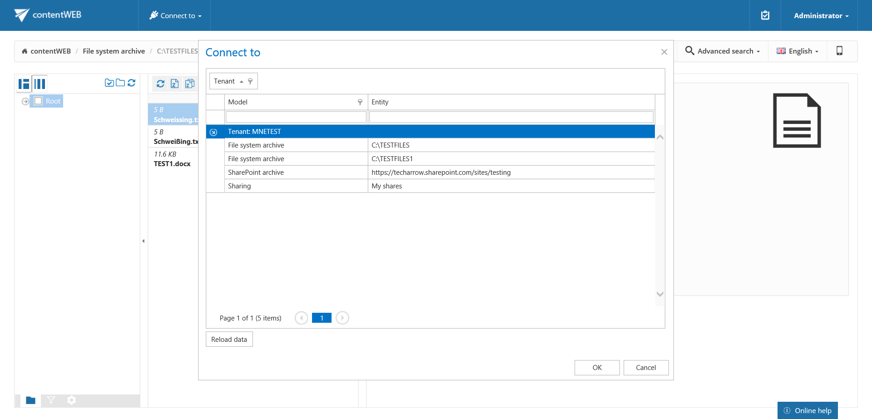Click the grid scrollbar down arrow

[x=660, y=294]
